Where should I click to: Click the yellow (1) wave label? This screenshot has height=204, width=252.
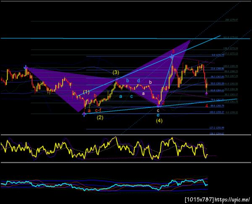point(86,92)
